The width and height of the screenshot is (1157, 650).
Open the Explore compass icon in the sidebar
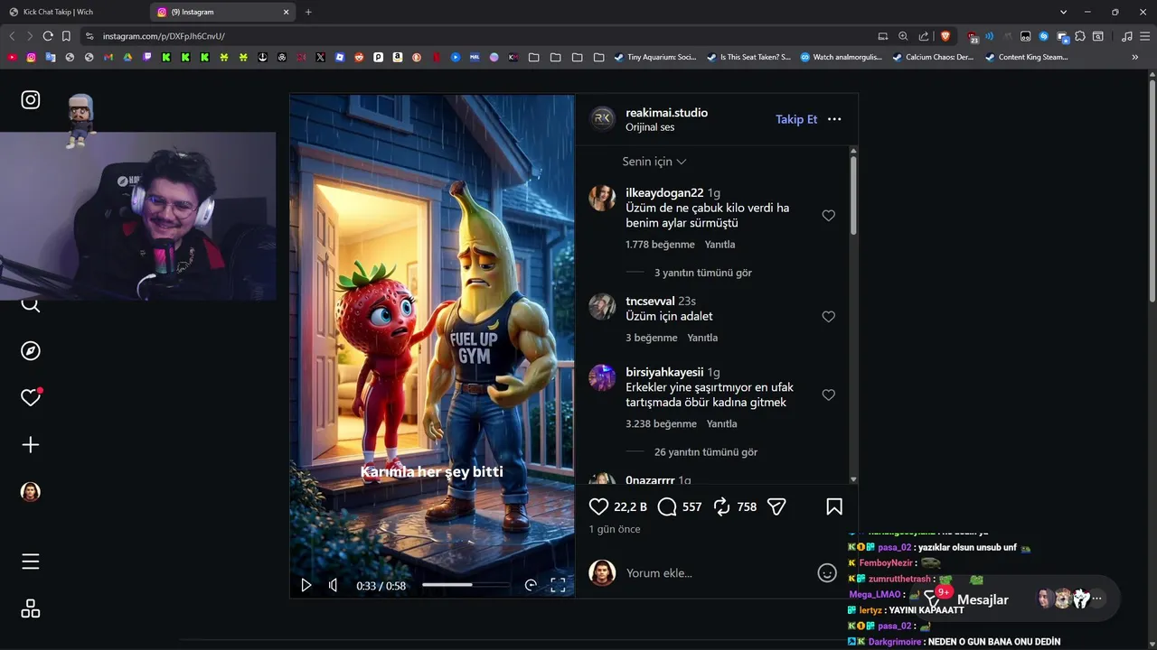point(31,351)
